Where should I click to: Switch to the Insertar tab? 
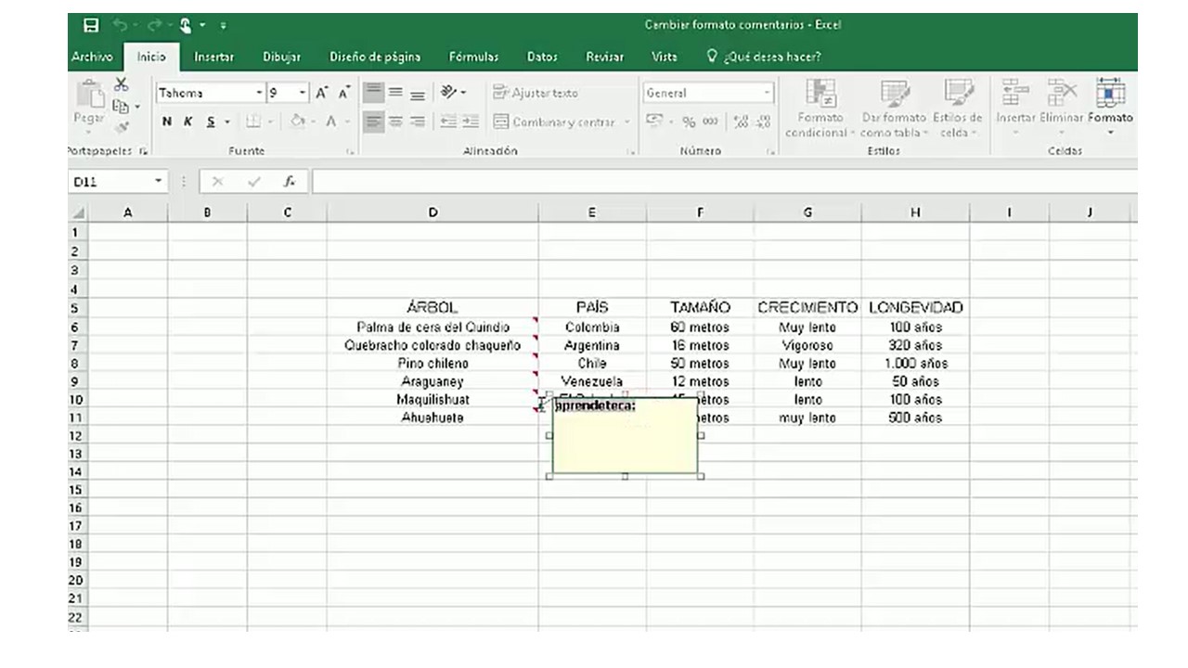(x=213, y=57)
